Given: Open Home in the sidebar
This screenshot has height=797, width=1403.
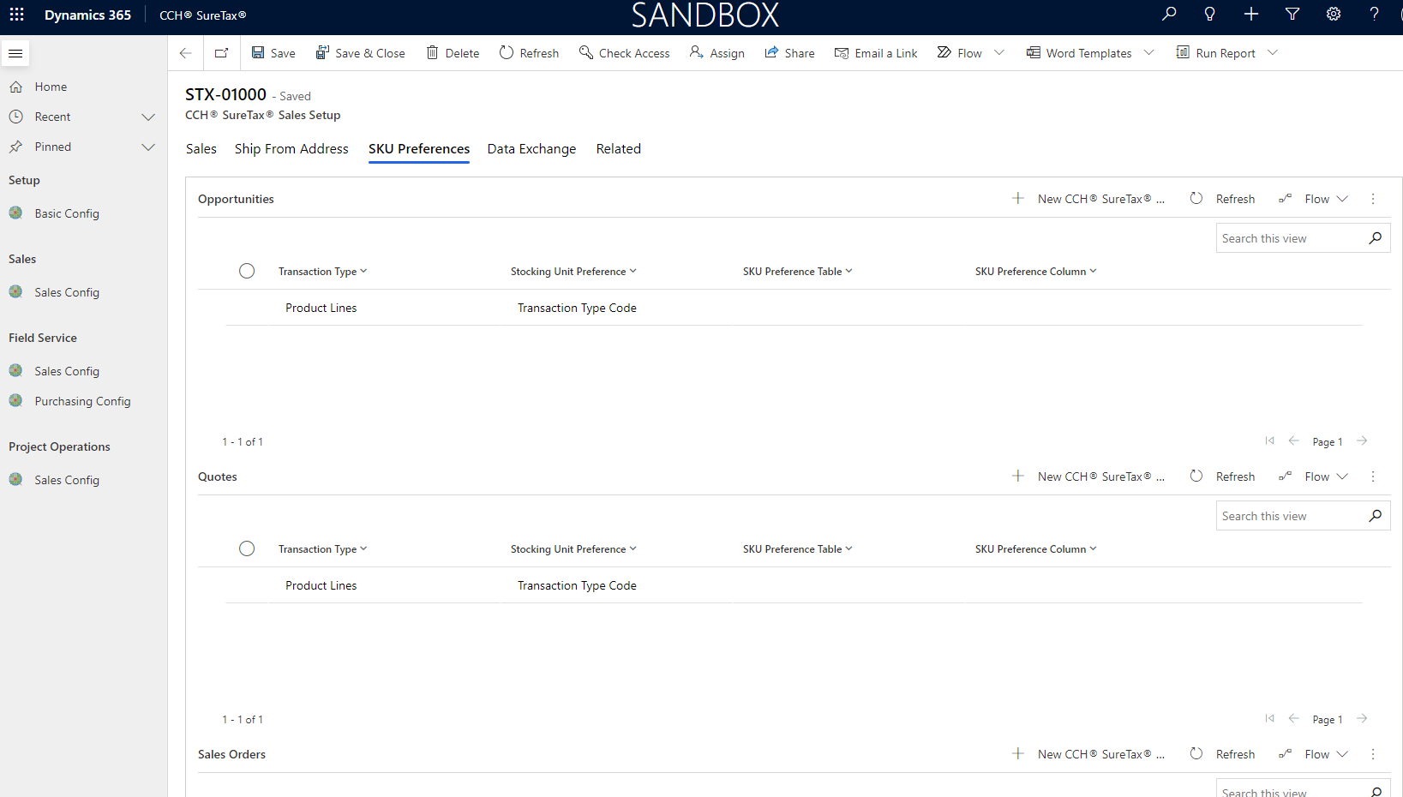Looking at the screenshot, I should (51, 87).
